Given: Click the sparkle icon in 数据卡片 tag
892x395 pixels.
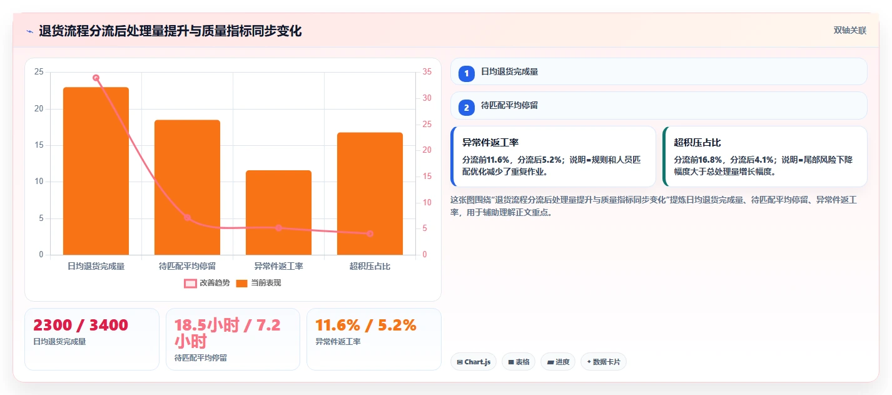Looking at the screenshot, I should pos(589,362).
